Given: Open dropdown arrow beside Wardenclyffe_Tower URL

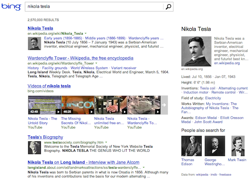Looking at the screenshot, I should pos(96,63).
